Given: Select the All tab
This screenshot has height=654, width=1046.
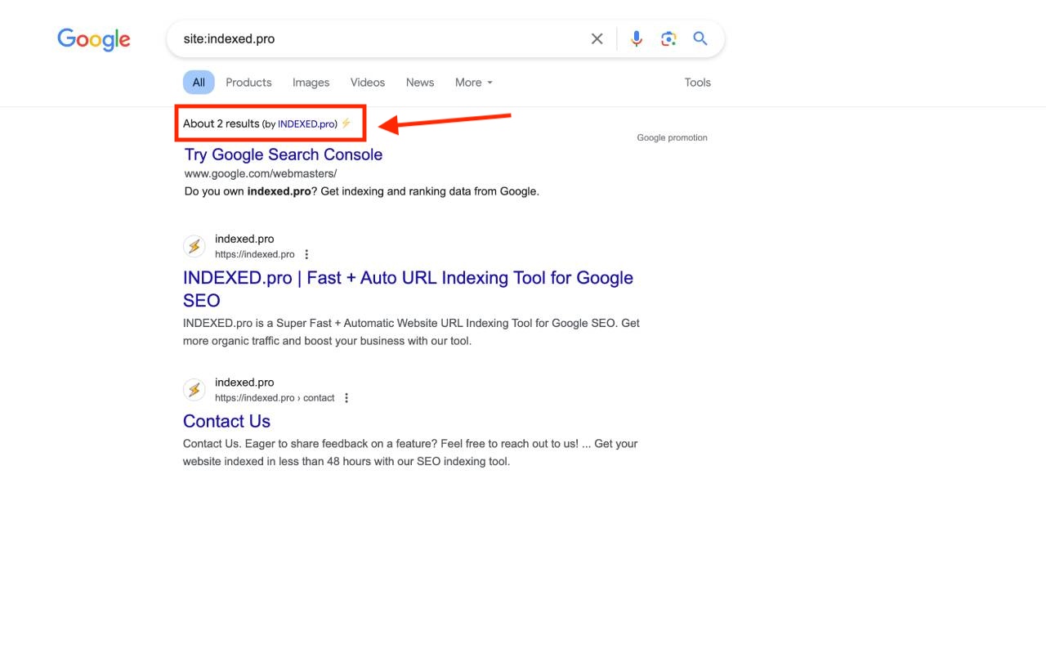Looking at the screenshot, I should click(x=199, y=83).
